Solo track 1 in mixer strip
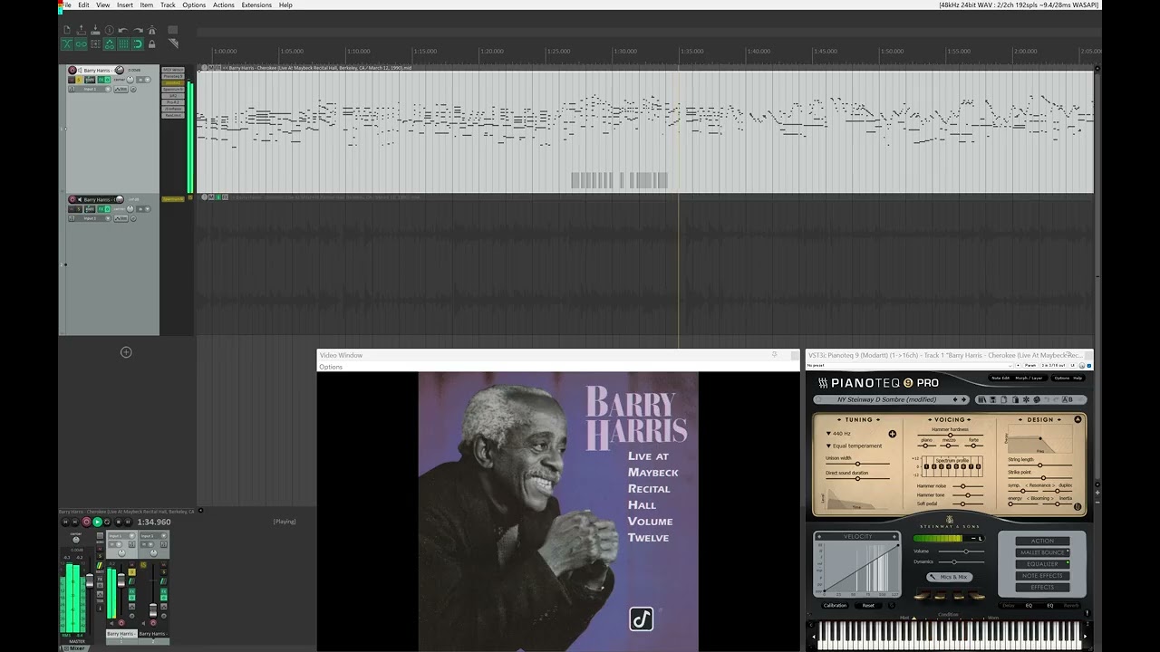This screenshot has width=1160, height=652. pos(132,571)
